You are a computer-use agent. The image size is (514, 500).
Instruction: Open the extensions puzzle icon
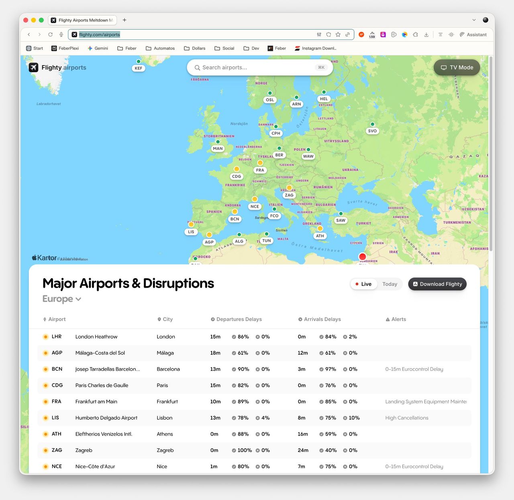tap(416, 35)
